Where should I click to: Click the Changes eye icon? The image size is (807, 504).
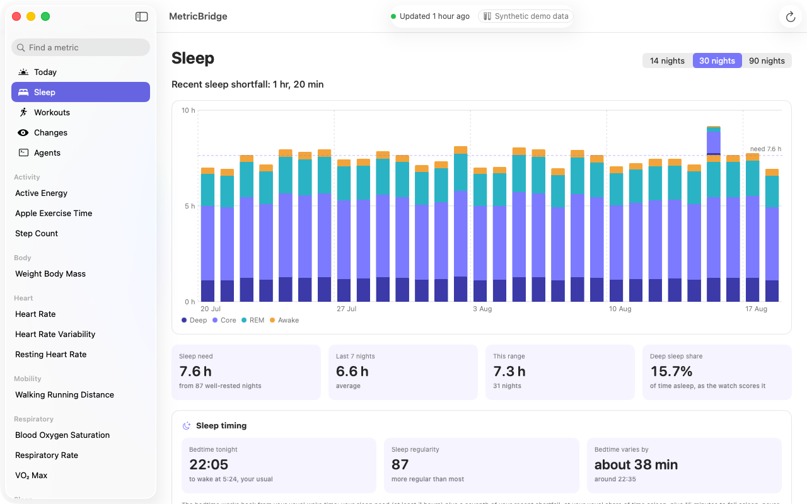coord(23,132)
